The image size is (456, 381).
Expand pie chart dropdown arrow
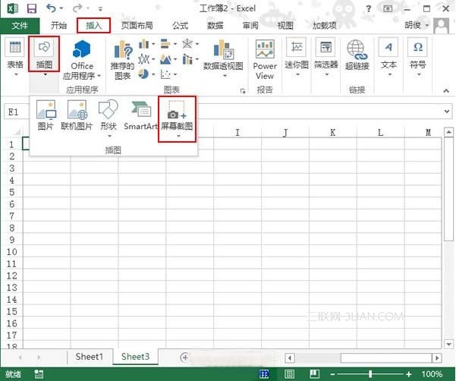tap(153, 74)
